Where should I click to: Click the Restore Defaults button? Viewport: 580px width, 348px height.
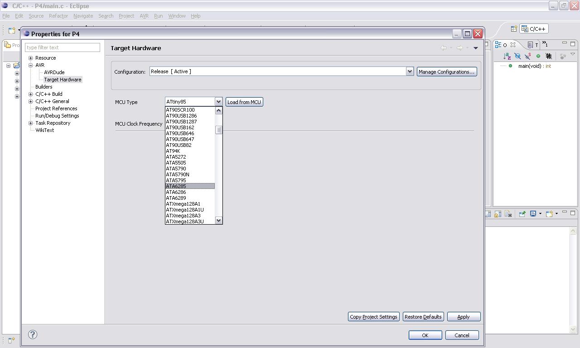423,316
